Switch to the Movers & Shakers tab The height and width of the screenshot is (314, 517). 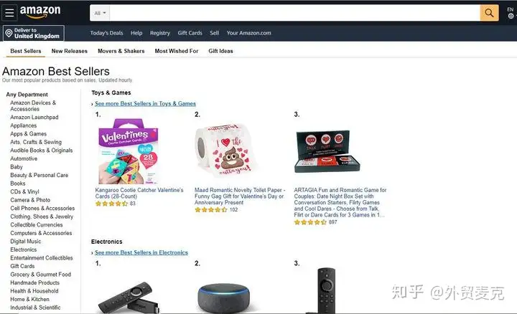[121, 51]
